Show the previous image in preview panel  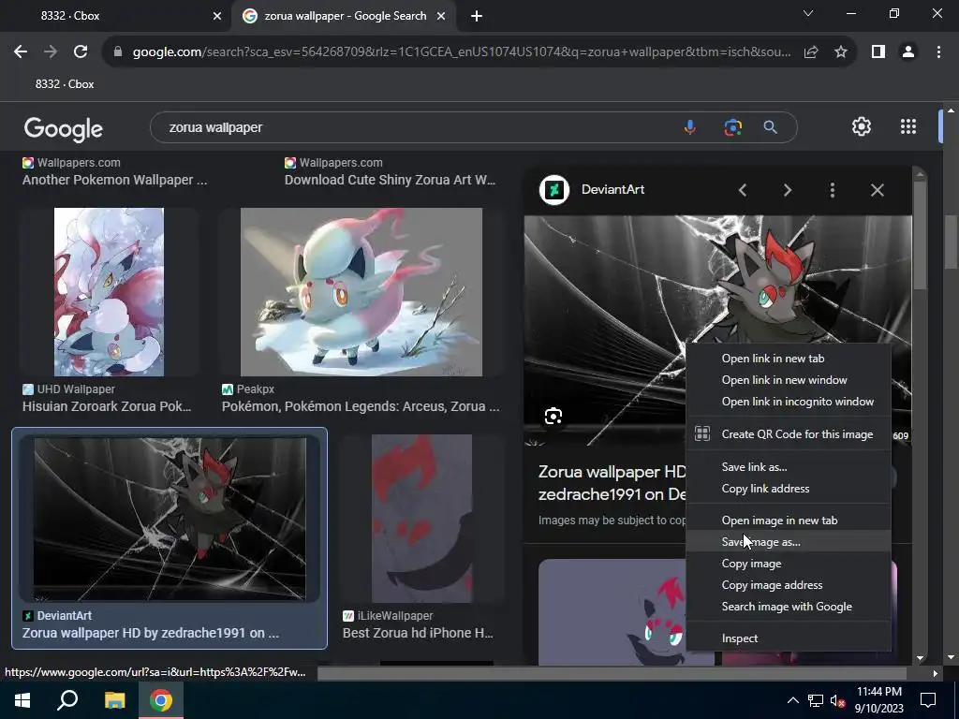coord(743,190)
